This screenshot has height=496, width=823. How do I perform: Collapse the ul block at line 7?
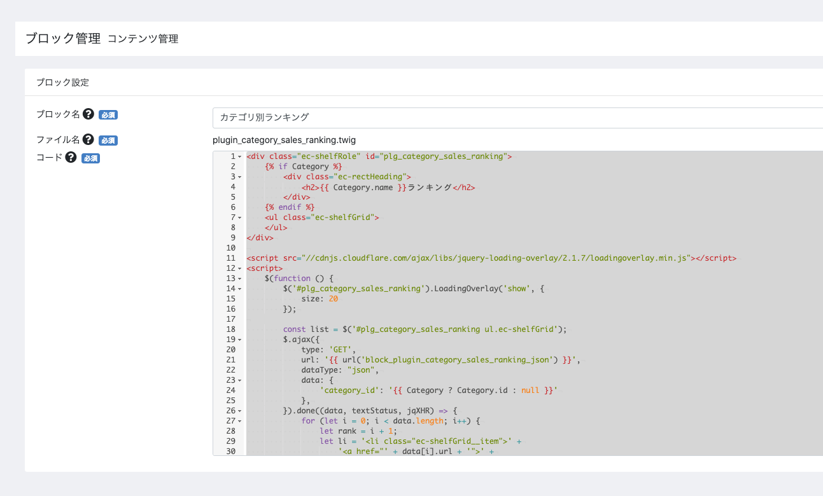coord(239,217)
